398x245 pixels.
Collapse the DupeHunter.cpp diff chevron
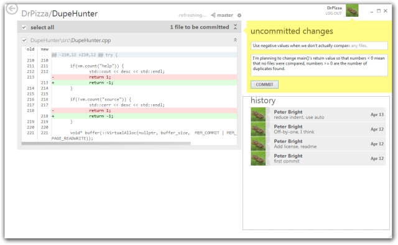235,40
